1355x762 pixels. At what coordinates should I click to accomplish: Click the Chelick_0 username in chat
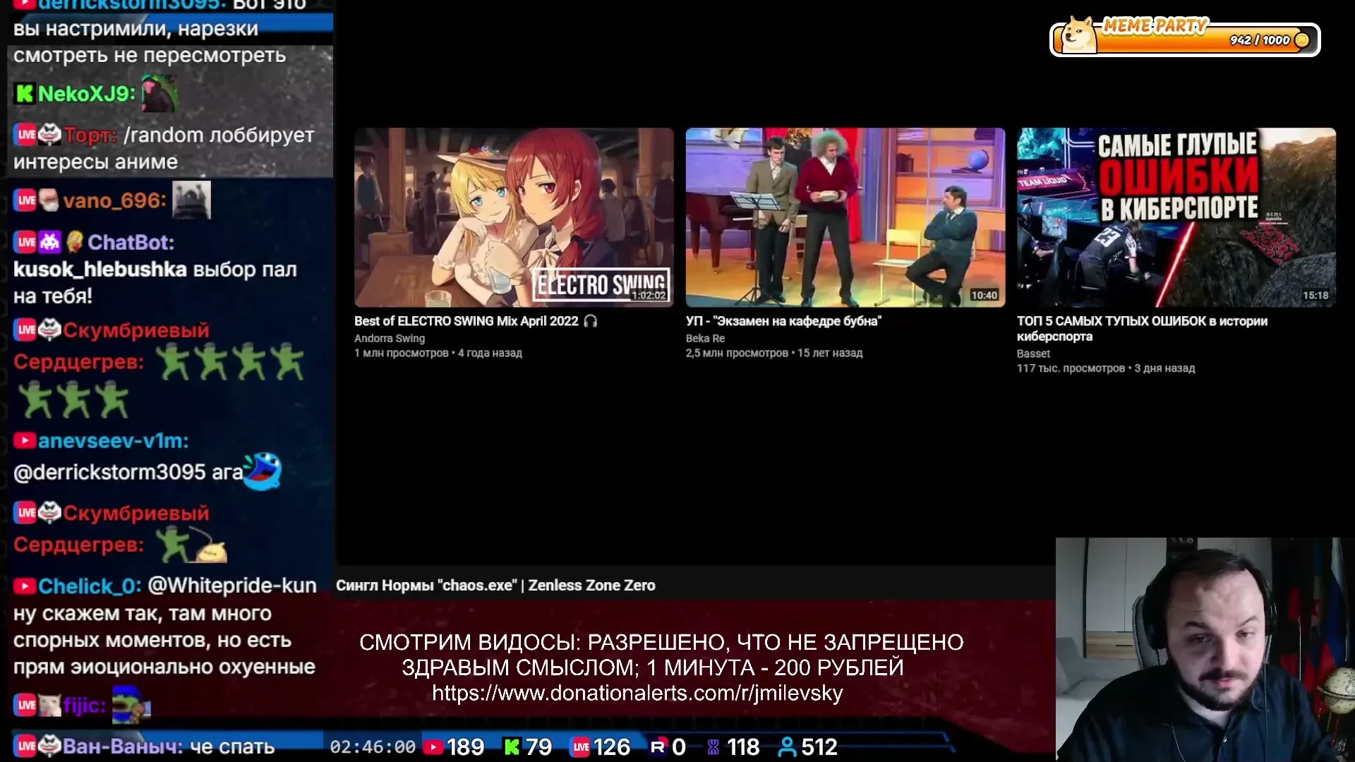pos(90,586)
